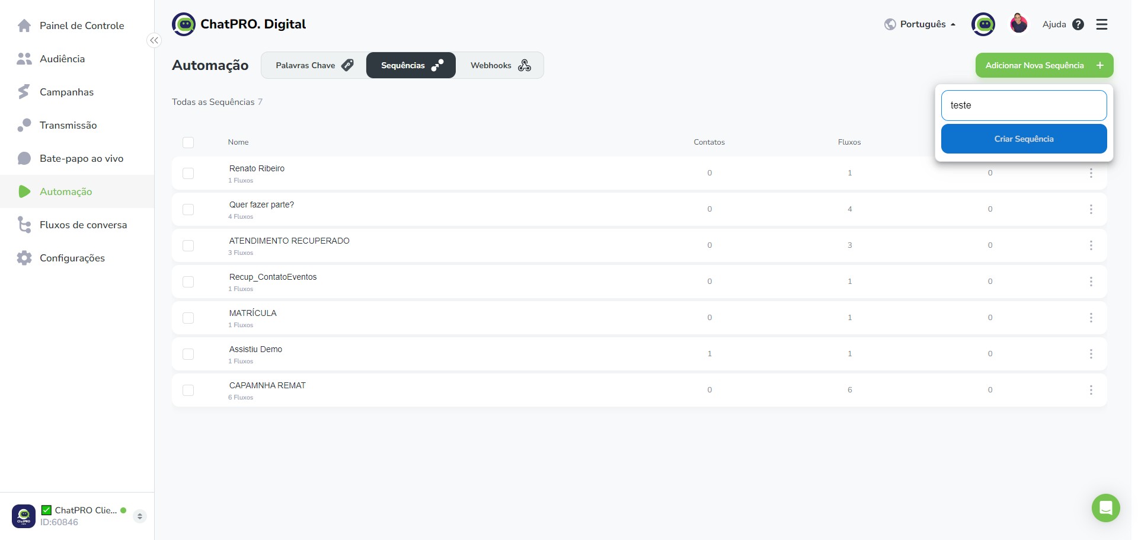Check the Renato Ribeiro sequence checkbox
Viewport: 1138px width, 540px height.
coord(188,173)
